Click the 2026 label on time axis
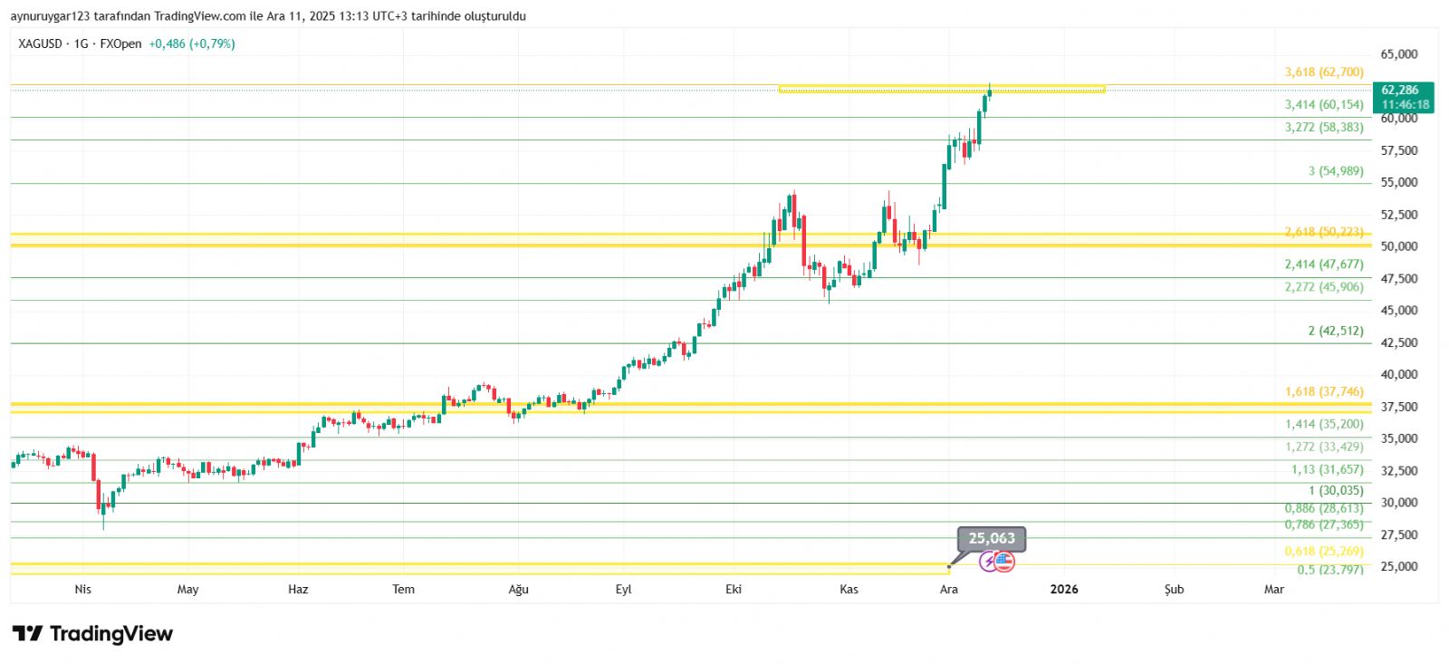 click(1064, 589)
